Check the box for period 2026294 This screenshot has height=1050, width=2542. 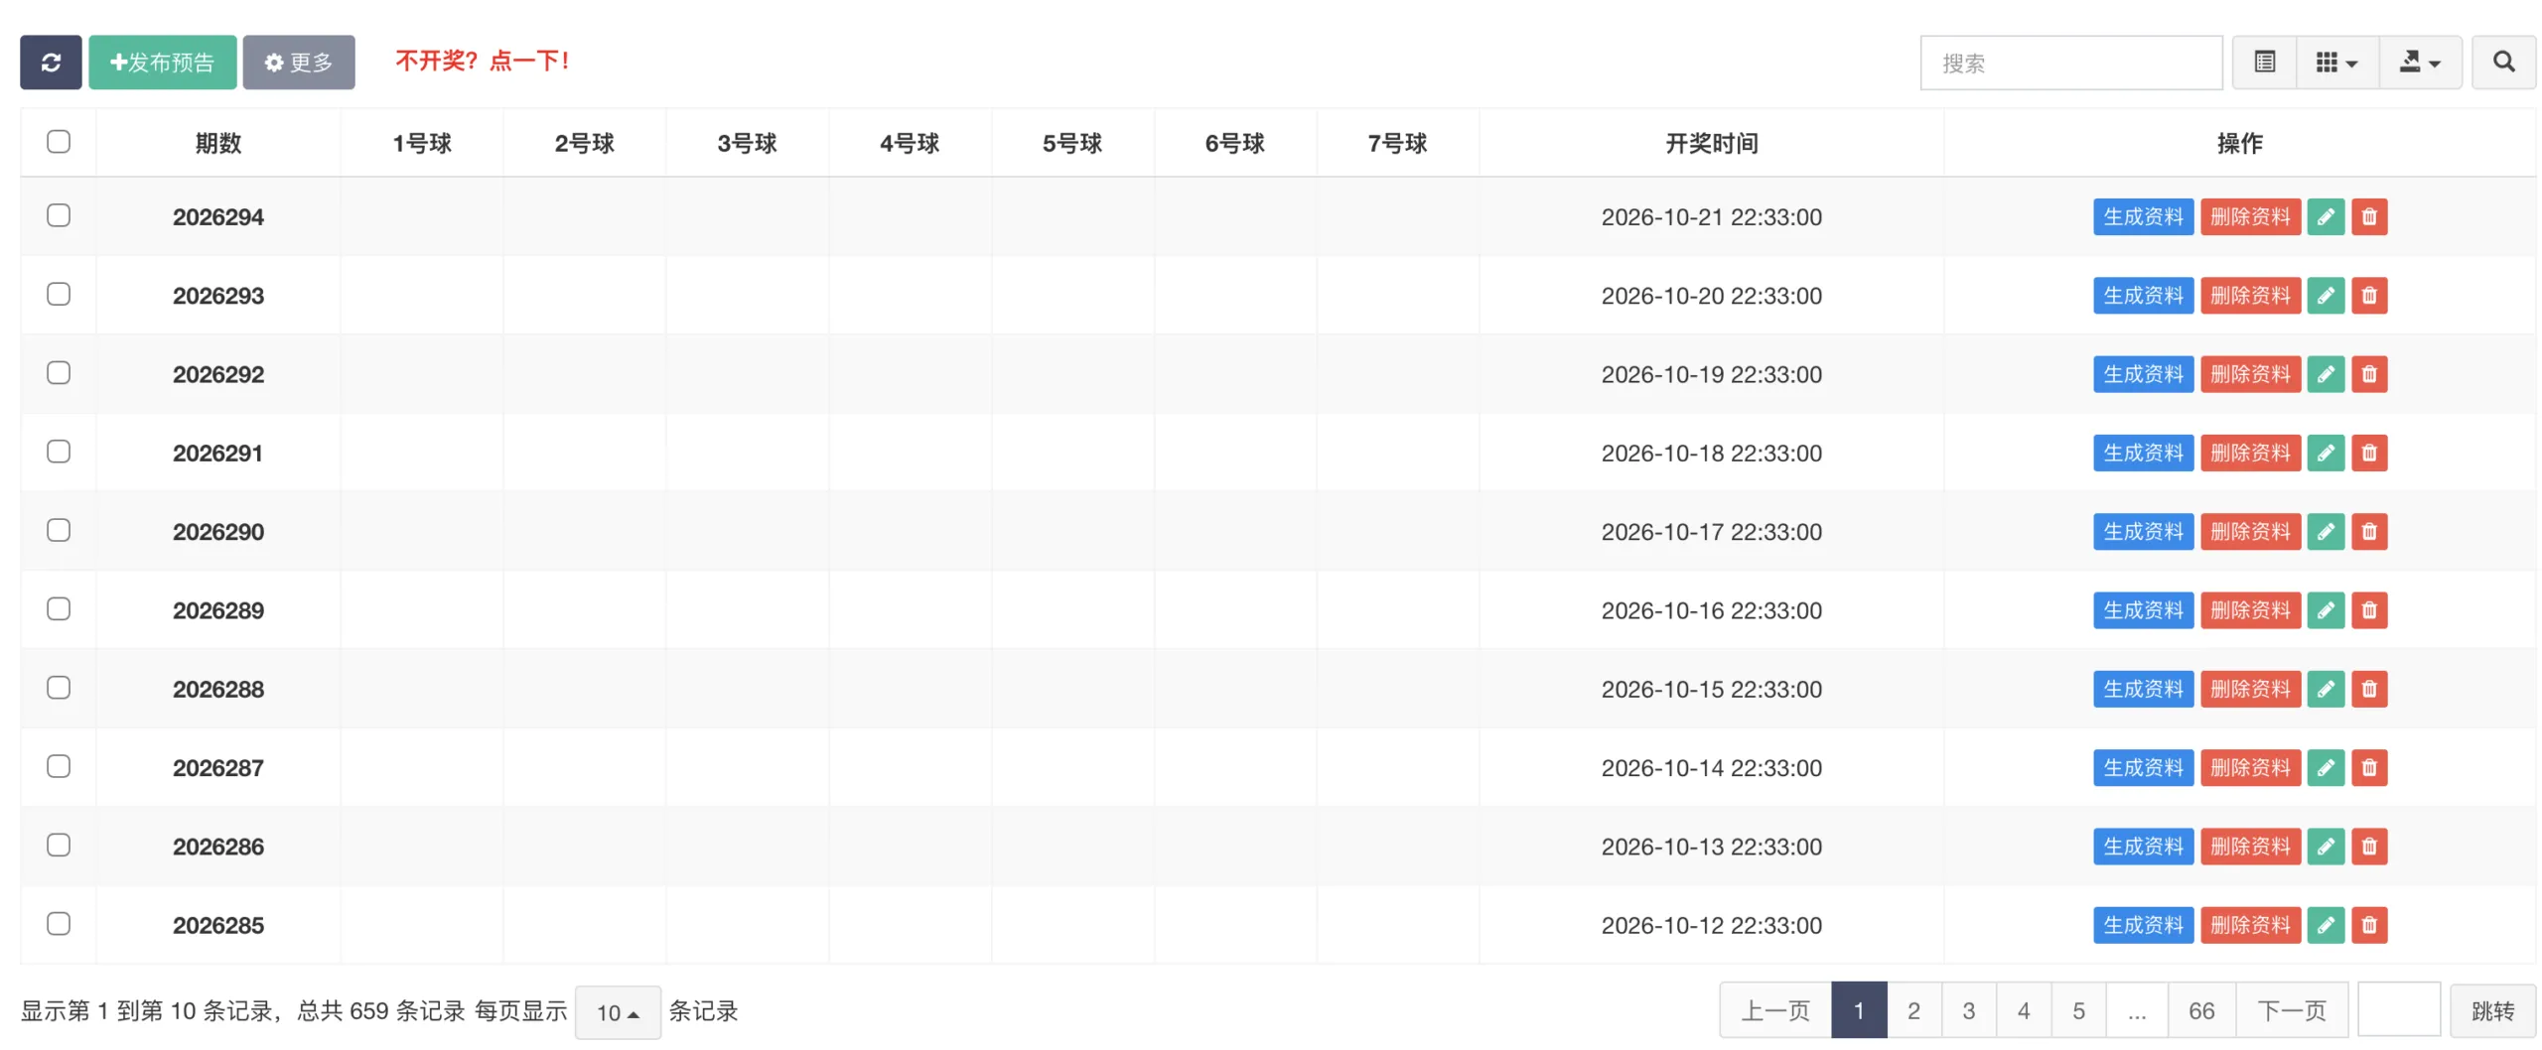[x=59, y=215]
